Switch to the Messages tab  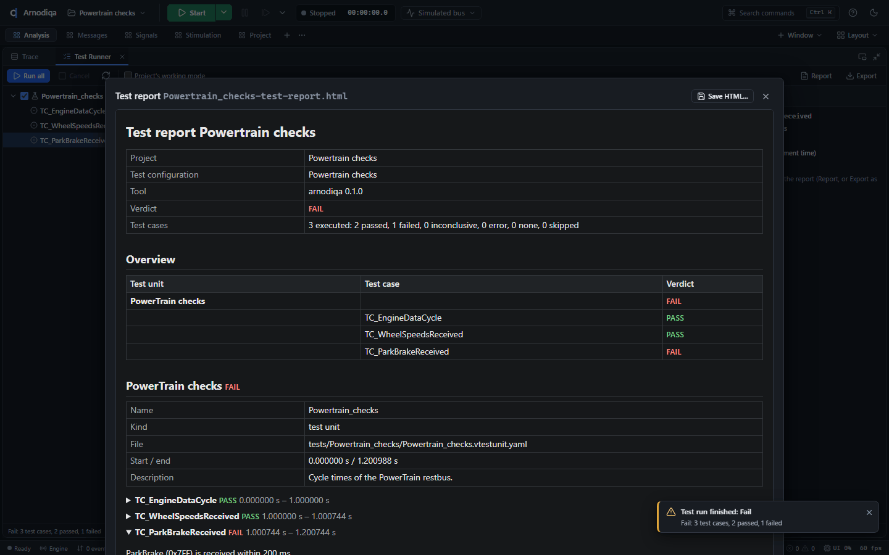pos(86,35)
